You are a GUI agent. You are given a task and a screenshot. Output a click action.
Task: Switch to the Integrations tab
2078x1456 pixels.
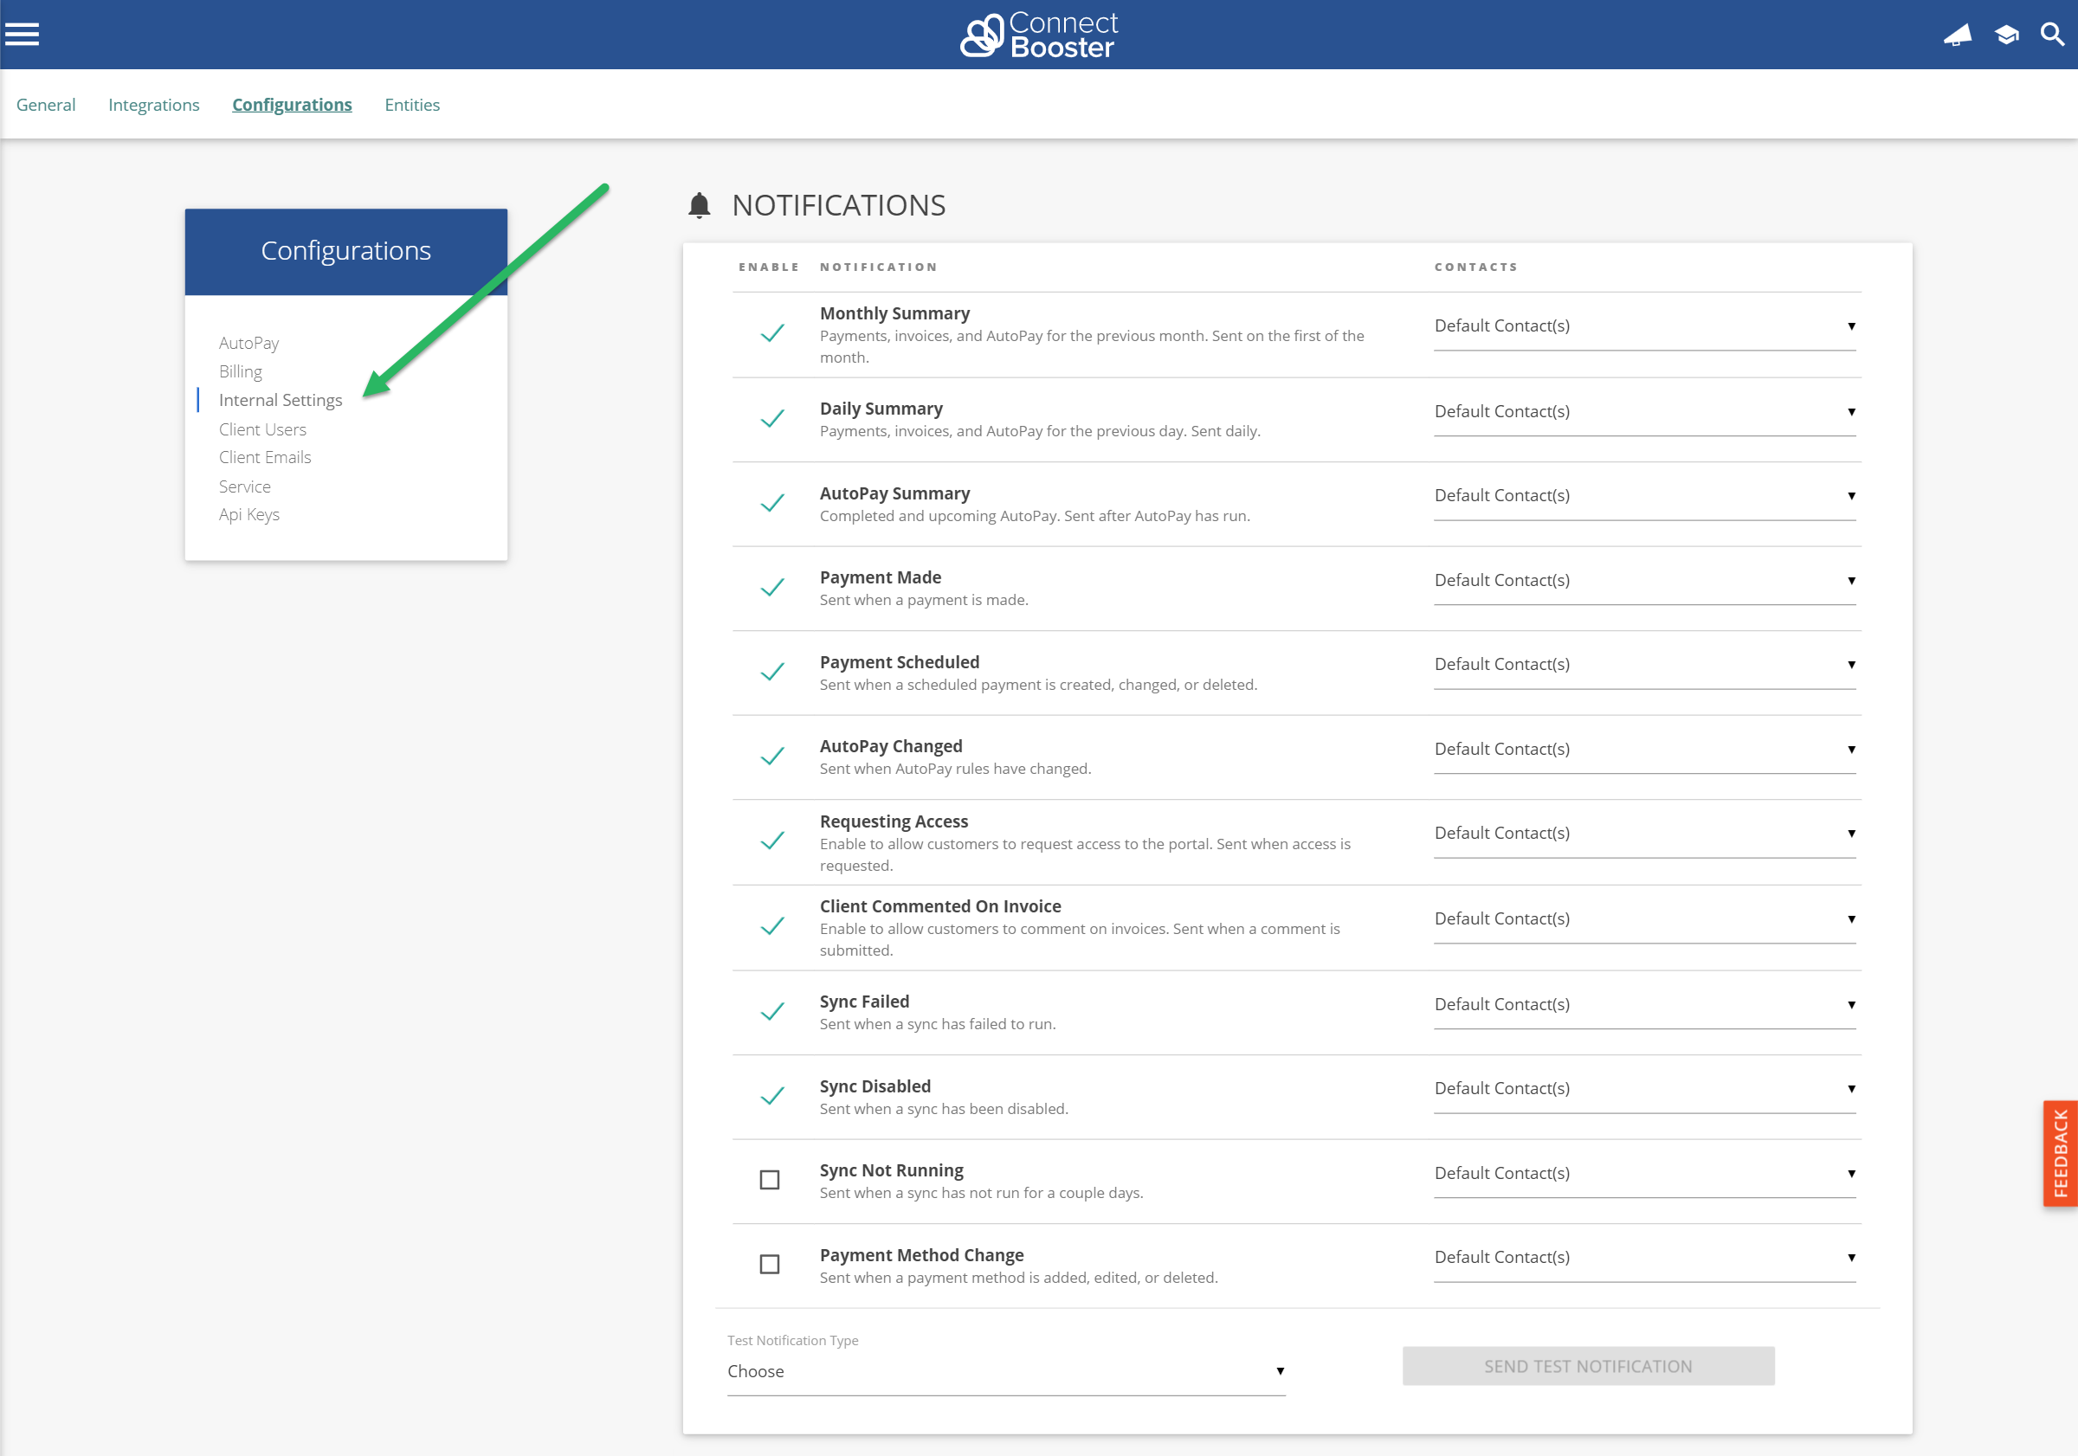(x=154, y=105)
